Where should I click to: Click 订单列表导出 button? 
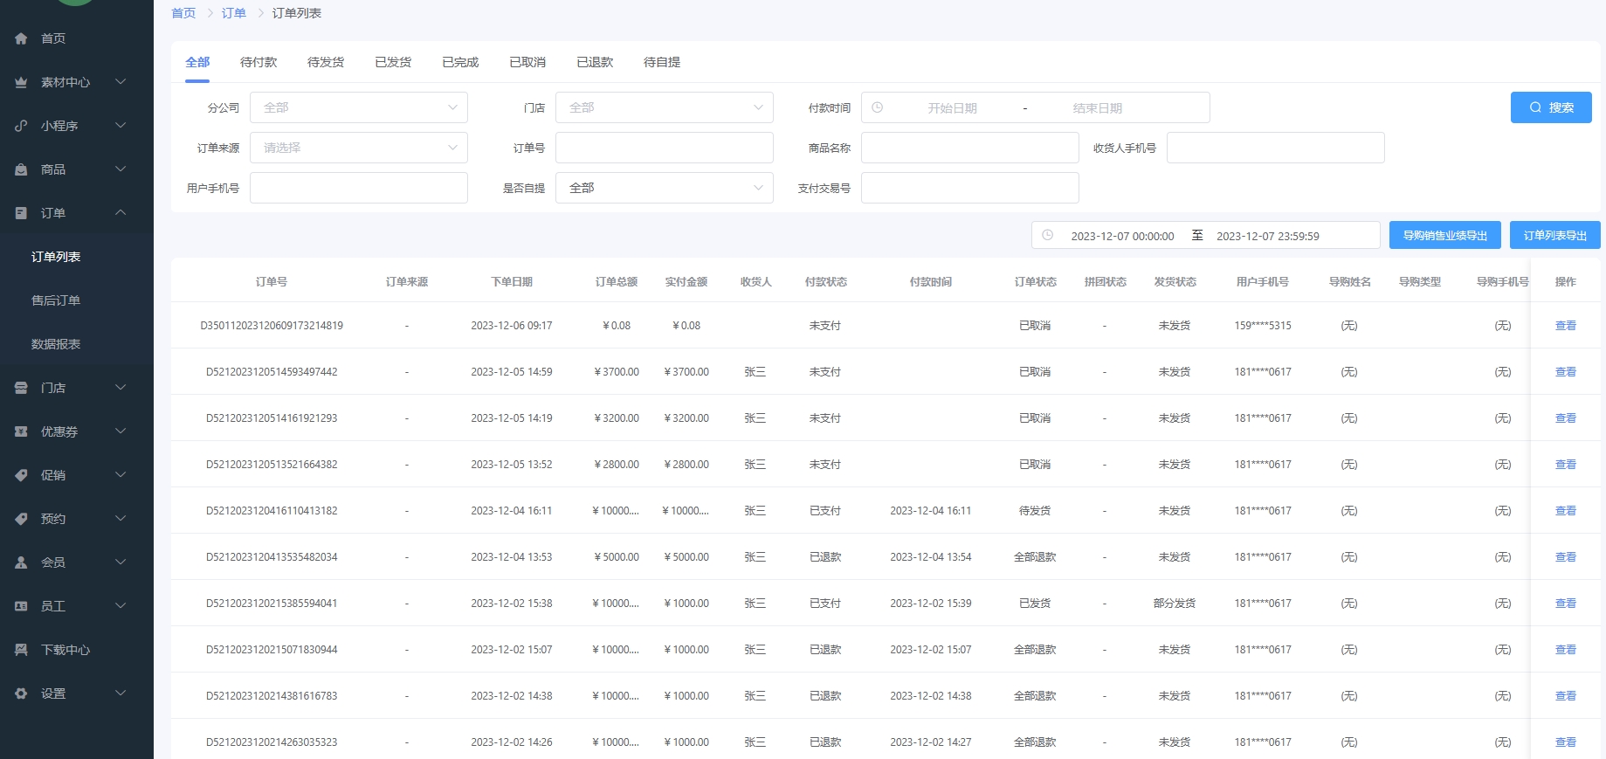coord(1555,235)
